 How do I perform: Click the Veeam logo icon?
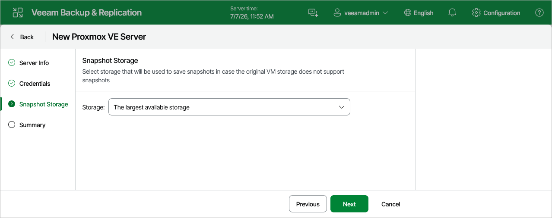coord(18,12)
